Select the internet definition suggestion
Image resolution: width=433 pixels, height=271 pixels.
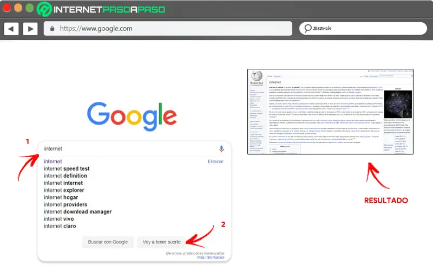coord(65,176)
